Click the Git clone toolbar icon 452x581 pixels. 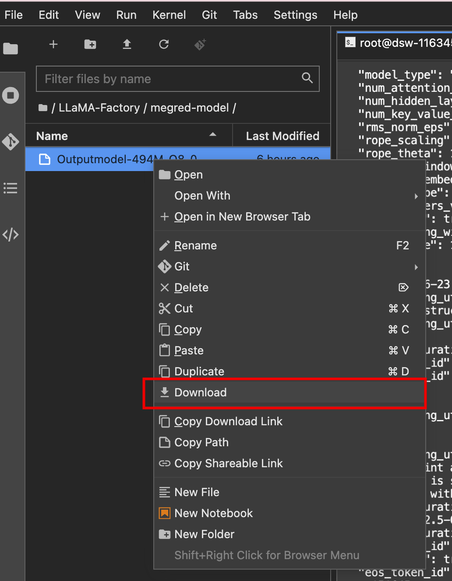coord(200,44)
